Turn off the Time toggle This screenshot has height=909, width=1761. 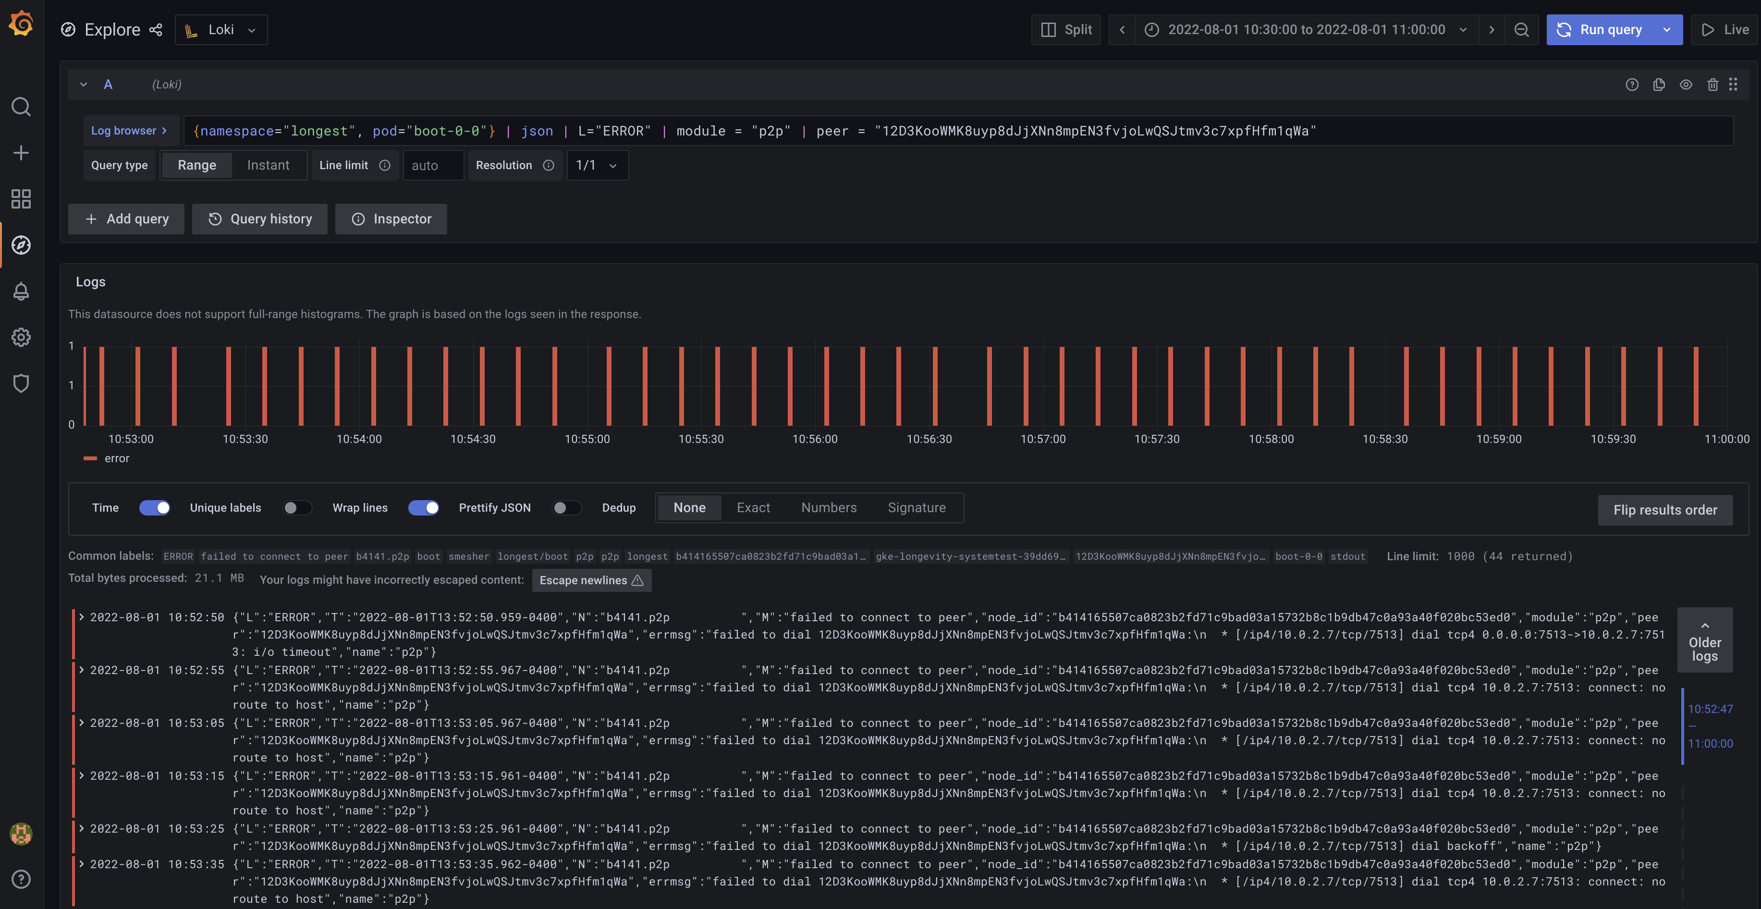point(155,507)
